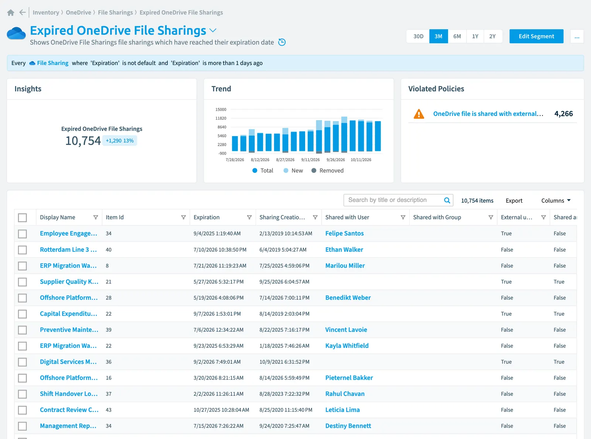The width and height of the screenshot is (591, 439).
Task: Open the OneDrive breadcrumb link
Action: [x=78, y=13]
